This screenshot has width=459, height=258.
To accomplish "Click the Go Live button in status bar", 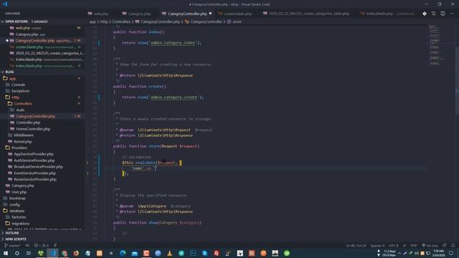I will click(x=430, y=245).
